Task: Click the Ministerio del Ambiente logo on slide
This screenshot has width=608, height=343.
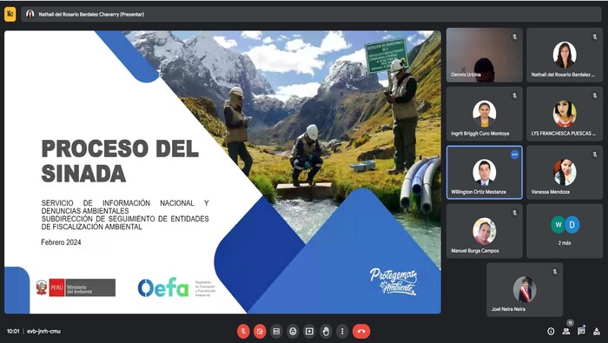Action: tap(76, 287)
